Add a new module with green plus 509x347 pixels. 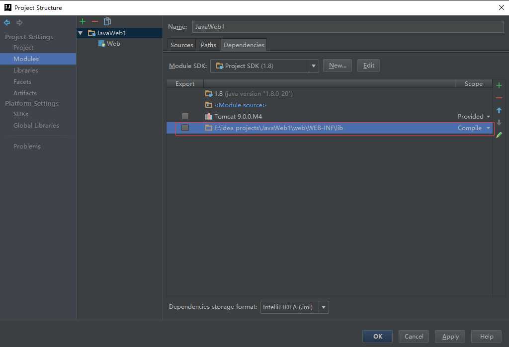point(83,21)
